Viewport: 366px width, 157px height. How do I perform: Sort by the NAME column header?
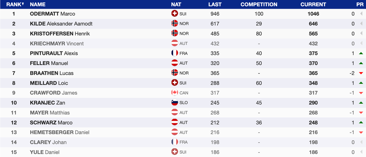[x=38, y=4]
